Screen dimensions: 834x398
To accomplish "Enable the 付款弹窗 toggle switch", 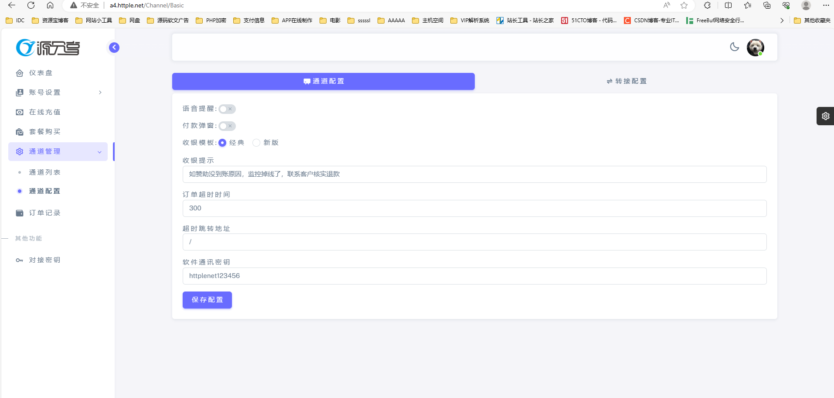I will coord(227,126).
